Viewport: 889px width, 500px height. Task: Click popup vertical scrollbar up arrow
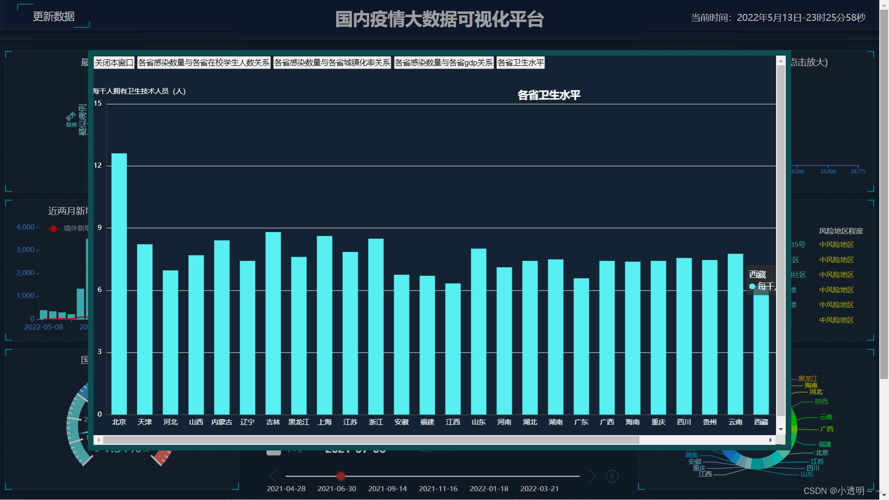point(781,61)
